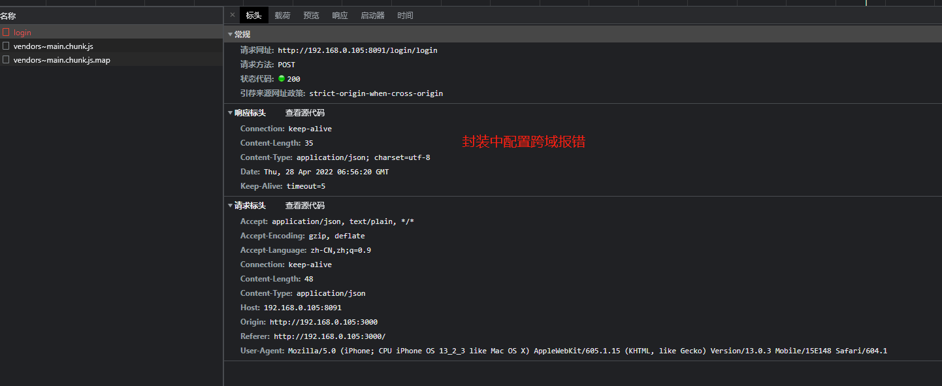Click the Host 192.168.0.105:8091 value
The width and height of the screenshot is (942, 386).
pos(302,308)
